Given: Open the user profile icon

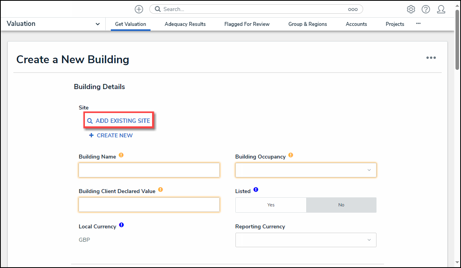Looking at the screenshot, I should point(441,9).
